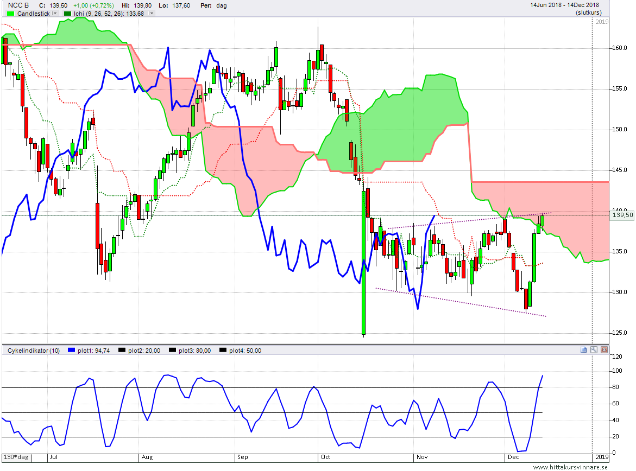Click the Candlestick legend label

[33, 14]
